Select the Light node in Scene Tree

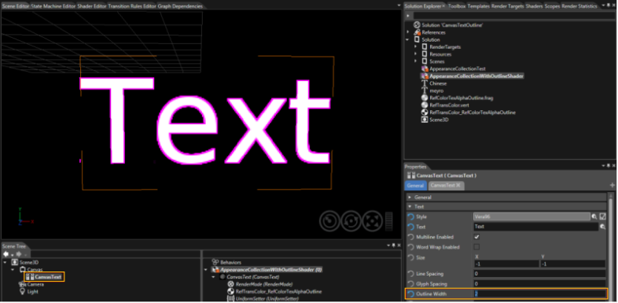(28, 291)
